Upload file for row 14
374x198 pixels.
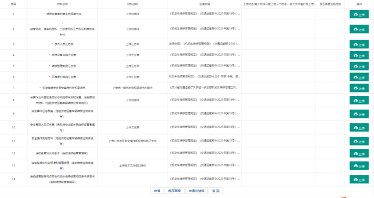click(359, 180)
